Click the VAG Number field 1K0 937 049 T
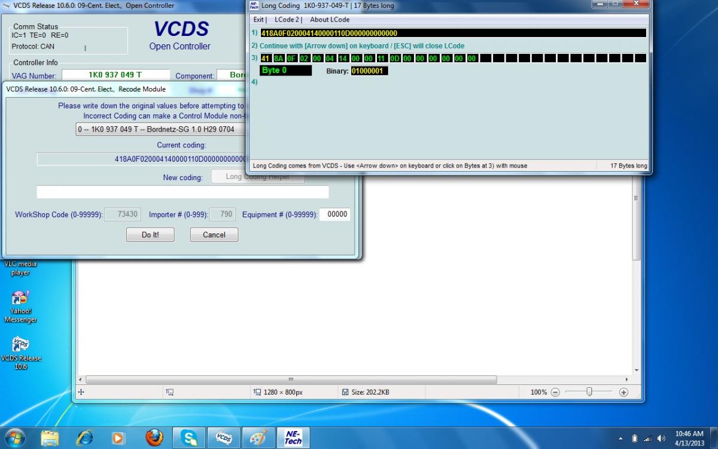This screenshot has width=718, height=449. [x=115, y=75]
